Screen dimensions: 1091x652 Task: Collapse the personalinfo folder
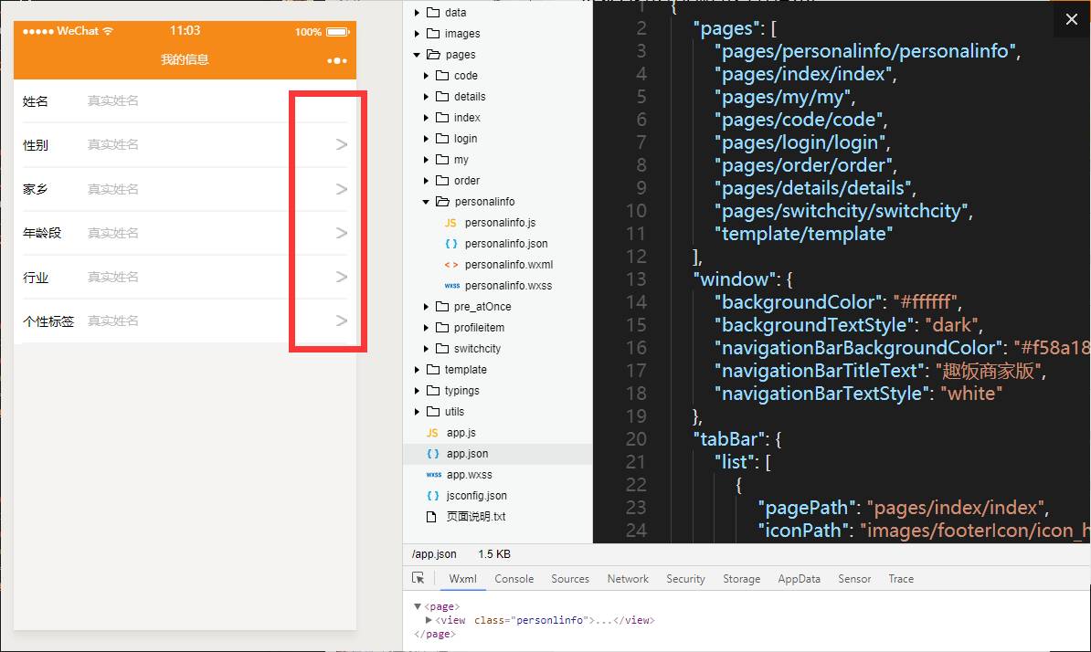426,202
